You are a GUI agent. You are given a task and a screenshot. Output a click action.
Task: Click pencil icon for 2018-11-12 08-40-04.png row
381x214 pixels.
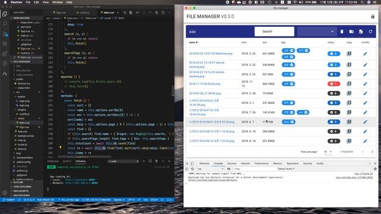365,84
